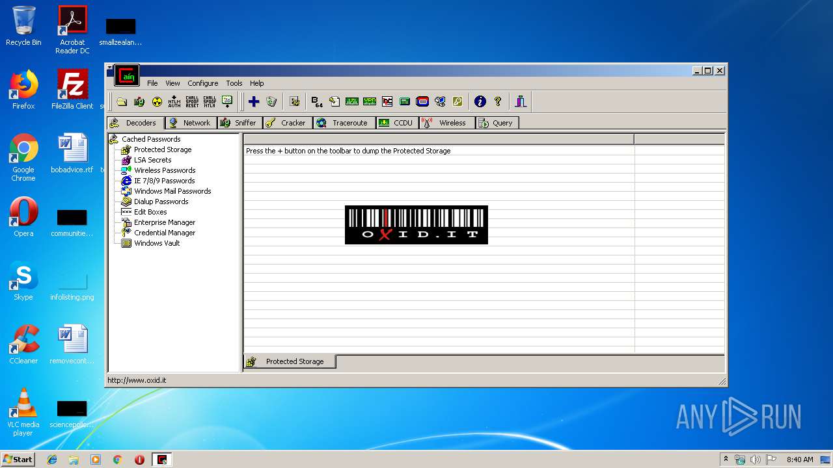Viewport: 833px width, 468px height.
Task: Click the Cain logo in the title bar
Action: pyautogui.click(x=127, y=75)
